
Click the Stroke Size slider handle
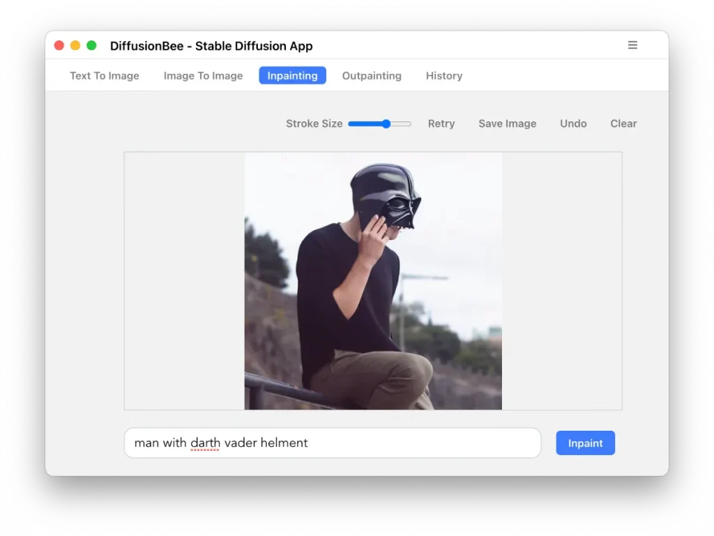386,123
